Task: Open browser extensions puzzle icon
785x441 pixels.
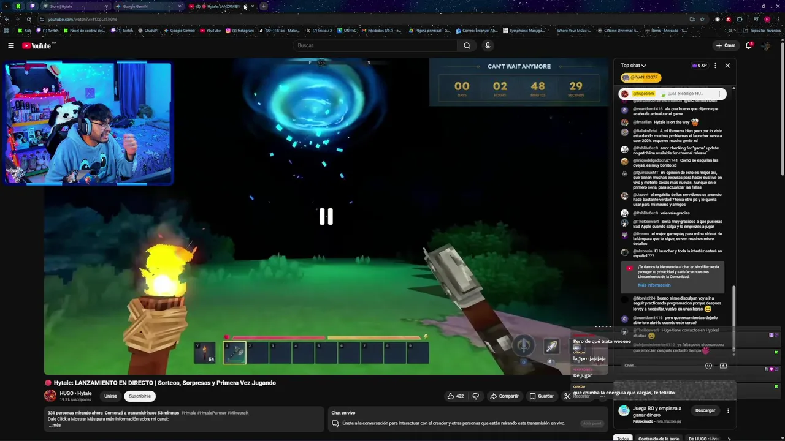Action: pyautogui.click(x=740, y=19)
